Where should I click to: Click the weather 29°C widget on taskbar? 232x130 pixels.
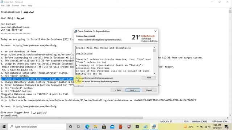point(188,127)
